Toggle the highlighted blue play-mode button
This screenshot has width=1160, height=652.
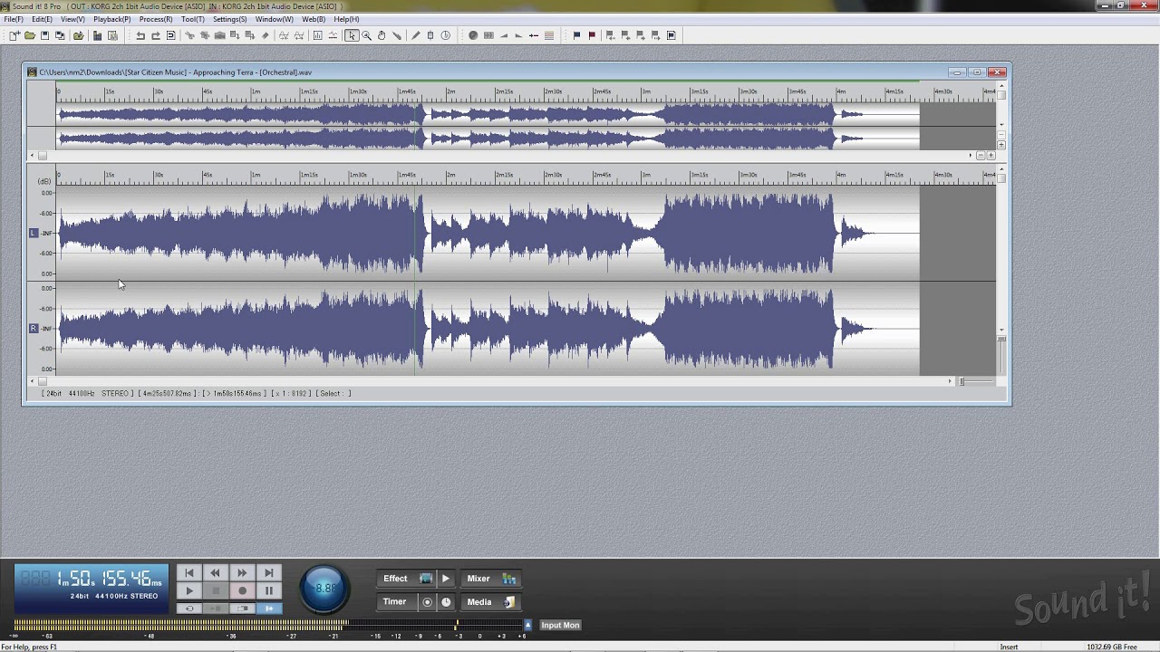point(268,609)
